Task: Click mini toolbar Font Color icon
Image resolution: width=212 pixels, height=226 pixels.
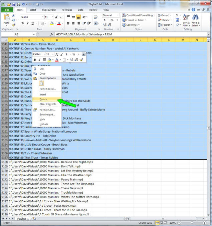Action: coord(57,60)
